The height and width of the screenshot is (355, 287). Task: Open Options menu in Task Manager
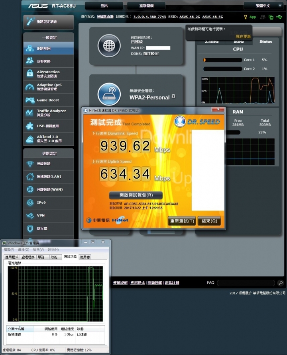[24, 250]
